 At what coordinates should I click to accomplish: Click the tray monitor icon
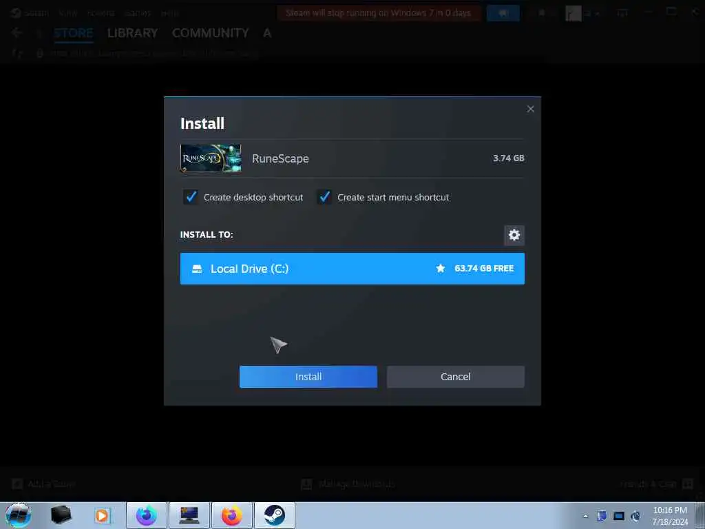pos(619,516)
